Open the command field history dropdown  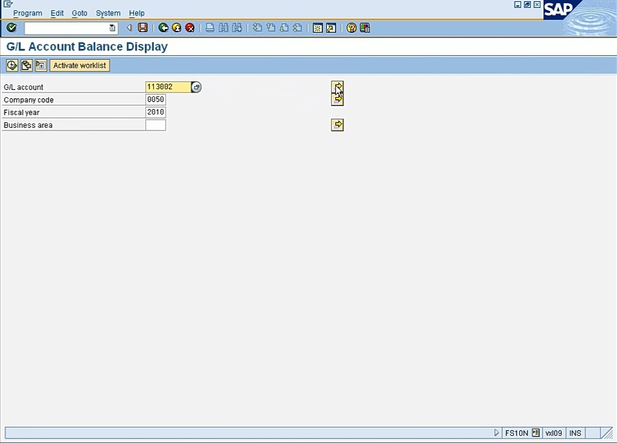click(x=113, y=28)
